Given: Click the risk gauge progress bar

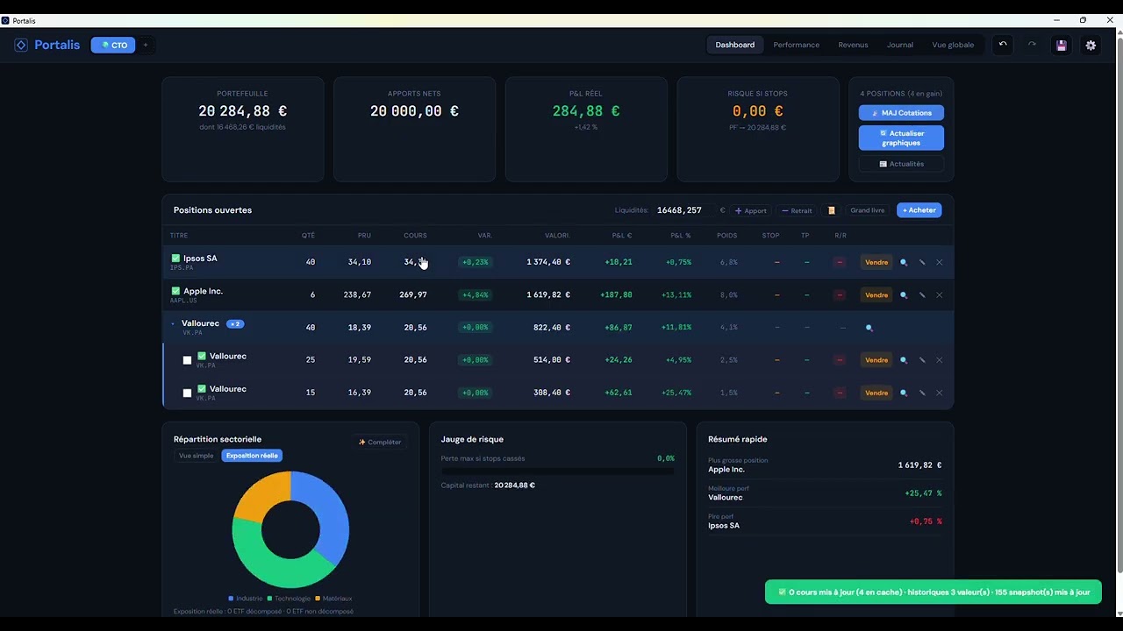Looking at the screenshot, I should click(x=558, y=471).
